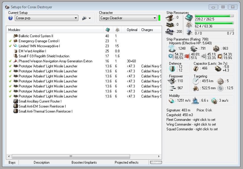Click the capacitor capacity icon
This screenshot has width=243, height=169.
coord(196,68)
